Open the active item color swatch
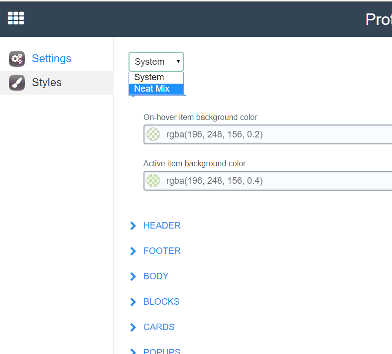This screenshot has width=392, height=354. (x=153, y=180)
